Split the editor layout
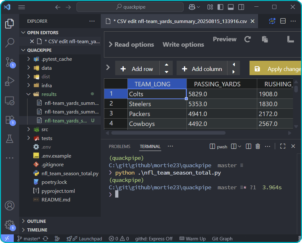This screenshot has height=243, width=302. (283, 21)
